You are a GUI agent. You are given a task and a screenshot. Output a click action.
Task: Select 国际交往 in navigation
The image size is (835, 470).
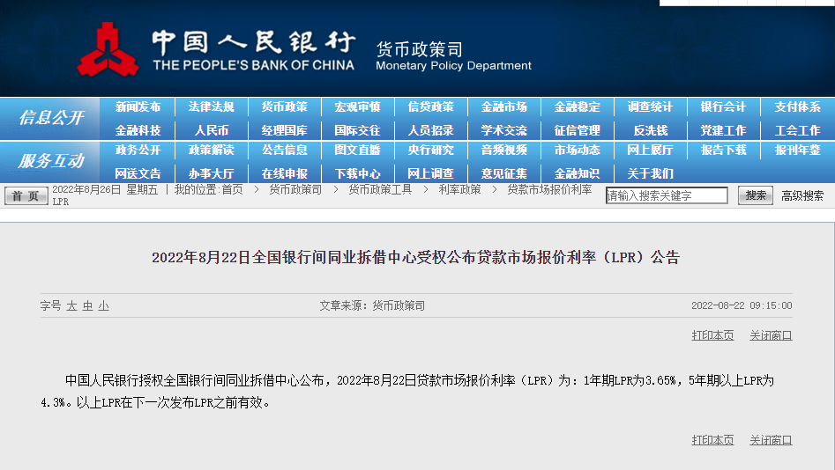(357, 130)
